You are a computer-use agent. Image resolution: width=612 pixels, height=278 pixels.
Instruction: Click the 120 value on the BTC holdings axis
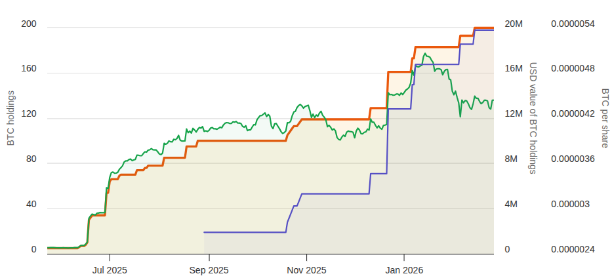pos(29,114)
